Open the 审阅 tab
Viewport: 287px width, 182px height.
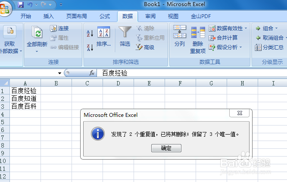150,16
